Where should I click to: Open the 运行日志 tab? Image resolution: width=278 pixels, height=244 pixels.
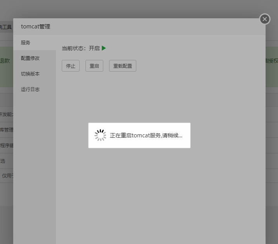pyautogui.click(x=35, y=89)
